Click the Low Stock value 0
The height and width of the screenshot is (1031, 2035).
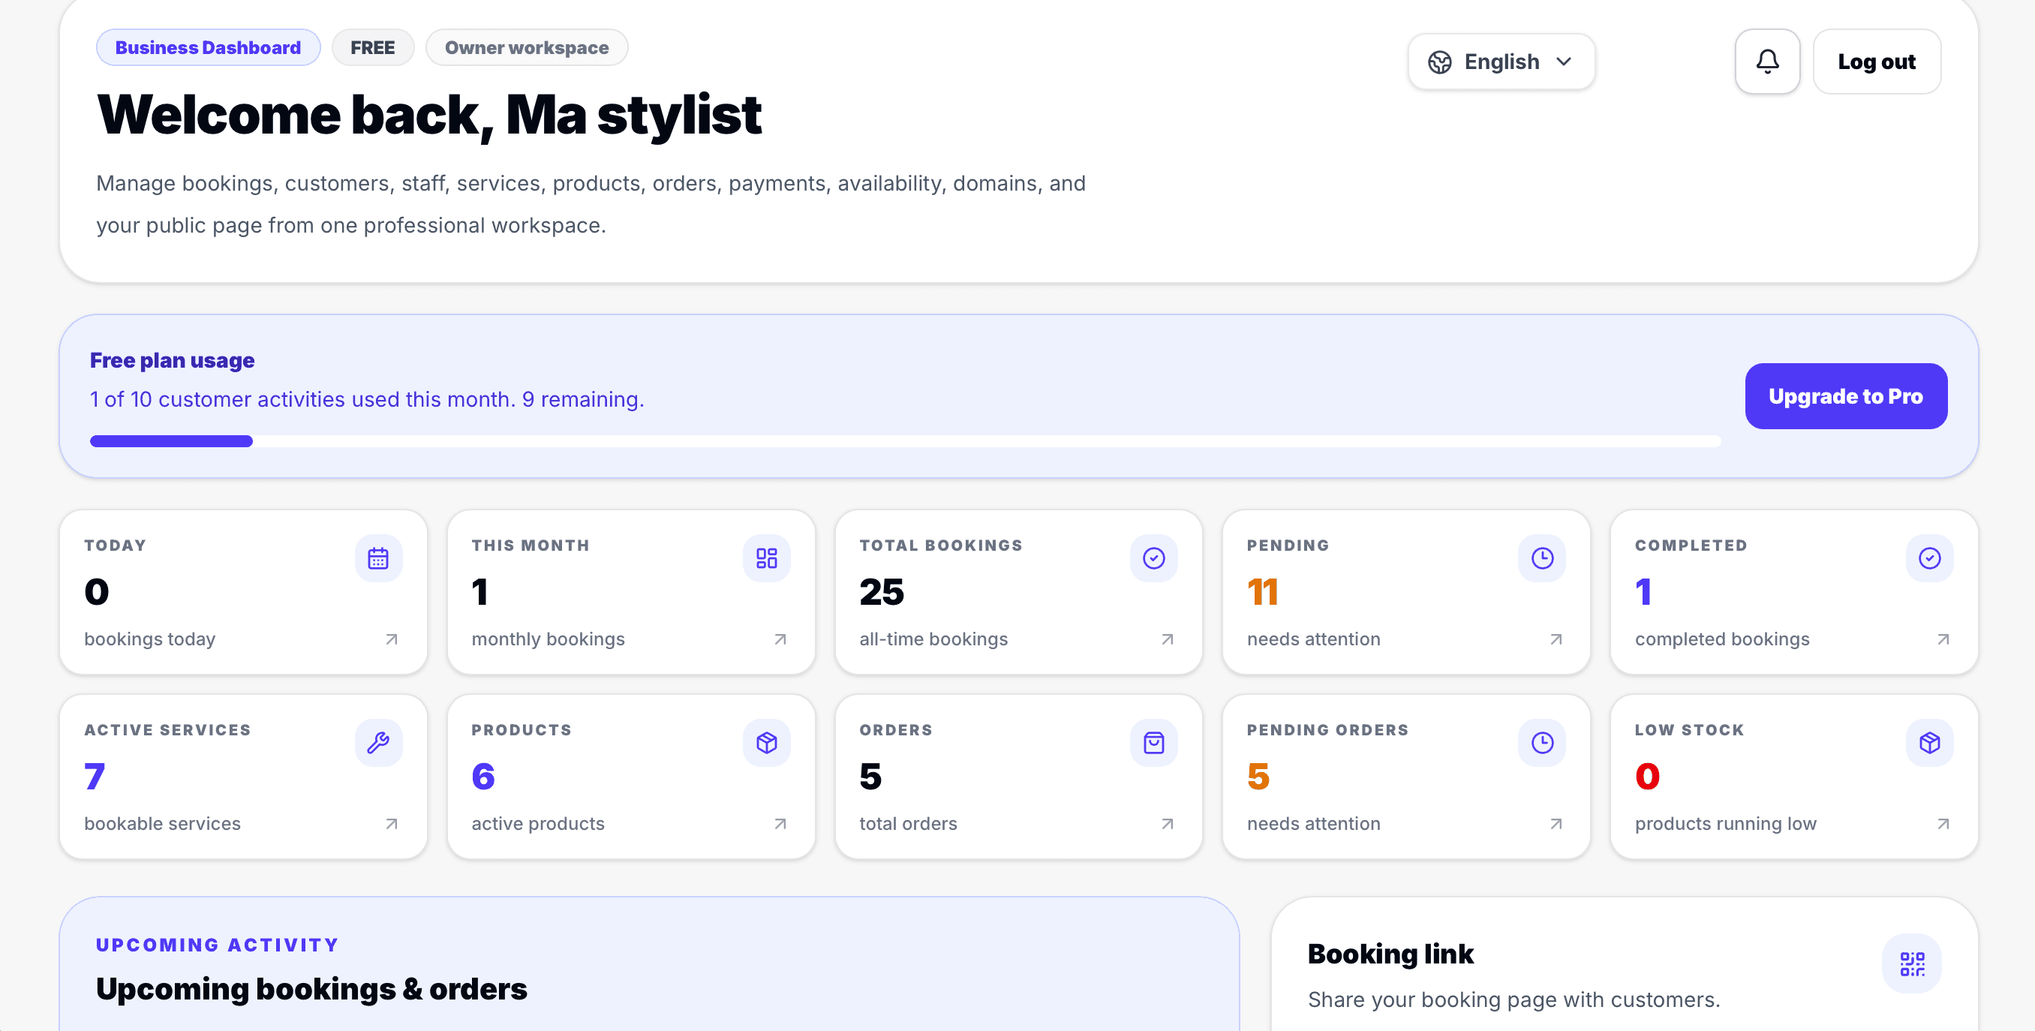[1647, 777]
